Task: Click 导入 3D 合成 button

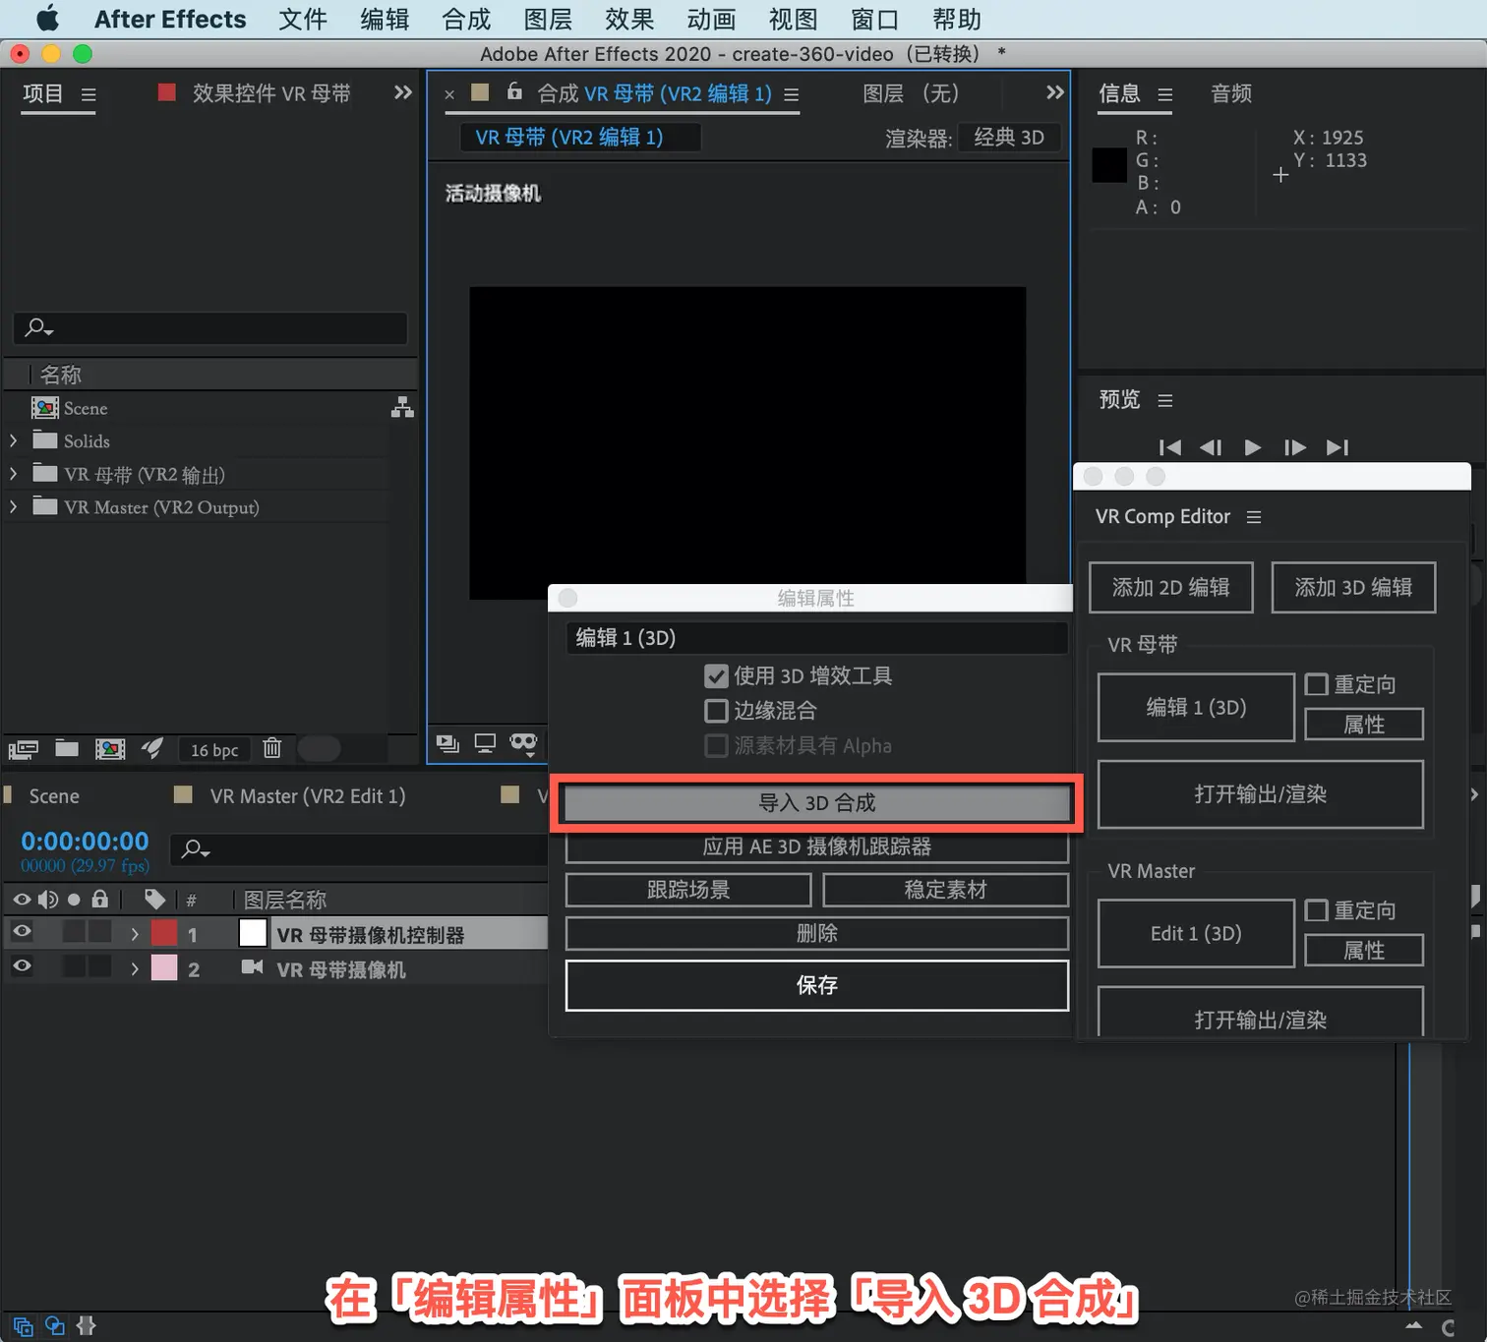Action: (816, 803)
